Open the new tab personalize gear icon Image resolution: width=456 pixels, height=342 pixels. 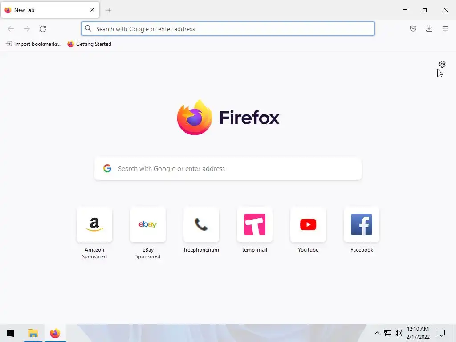coord(442,64)
